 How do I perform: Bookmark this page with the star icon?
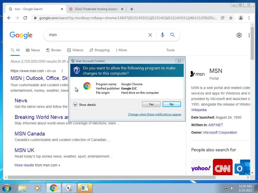pyautogui.click(x=231, y=18)
